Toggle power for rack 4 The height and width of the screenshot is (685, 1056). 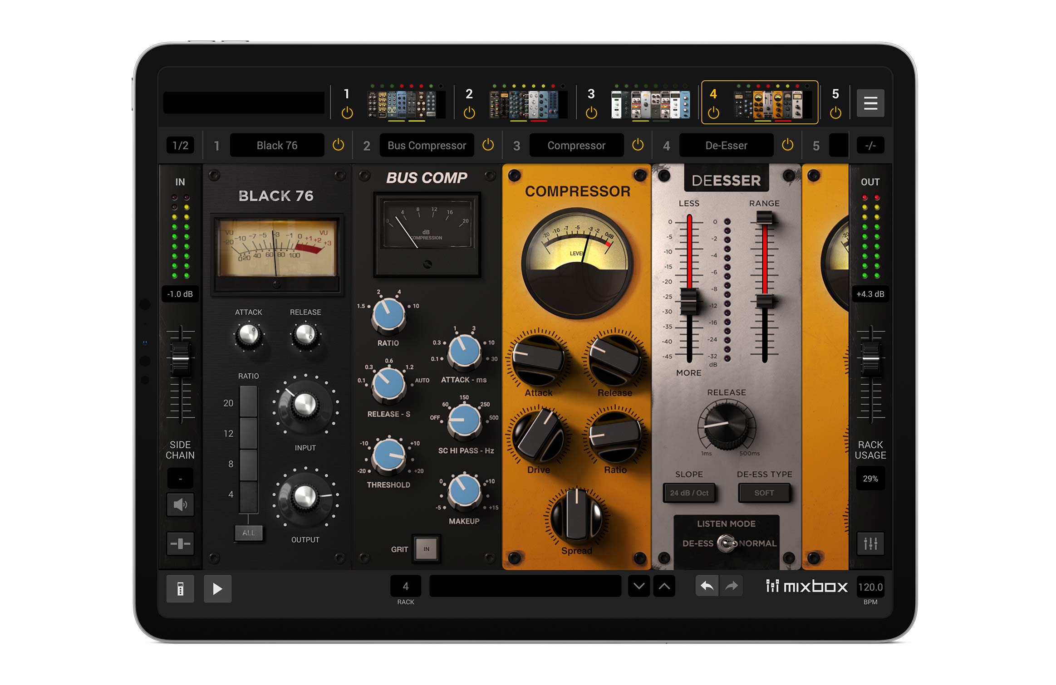click(x=713, y=113)
